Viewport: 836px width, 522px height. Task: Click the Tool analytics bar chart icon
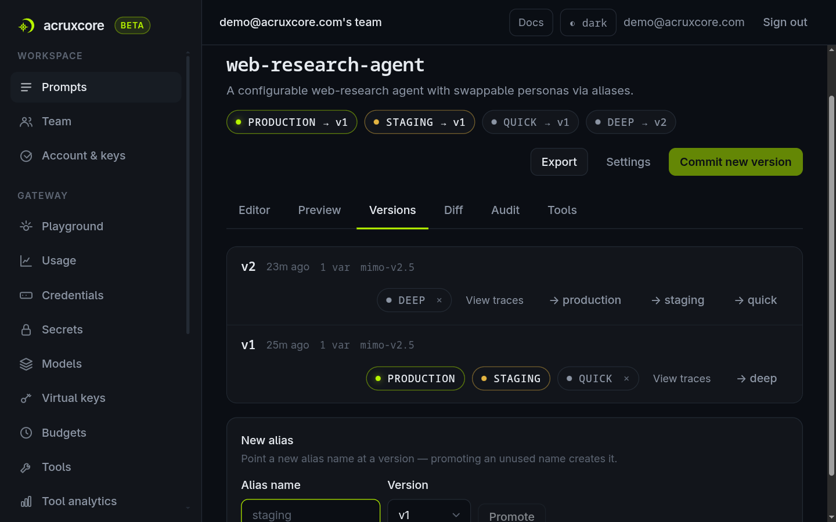pyautogui.click(x=26, y=501)
